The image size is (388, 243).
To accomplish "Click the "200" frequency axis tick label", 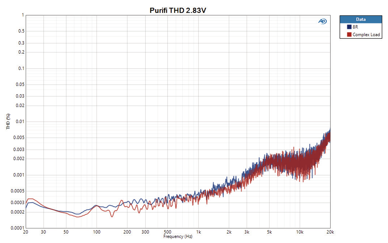I will click(x=127, y=232).
